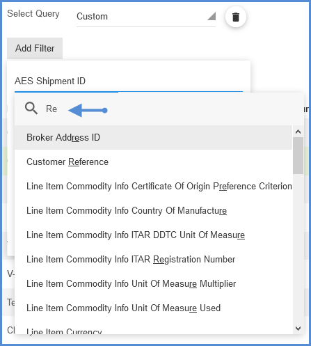The height and width of the screenshot is (346, 311).
Task: Click the trash delete query icon
Action: click(x=236, y=17)
